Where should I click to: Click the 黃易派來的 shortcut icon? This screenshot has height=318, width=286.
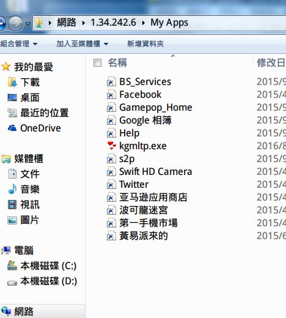(x=111, y=236)
